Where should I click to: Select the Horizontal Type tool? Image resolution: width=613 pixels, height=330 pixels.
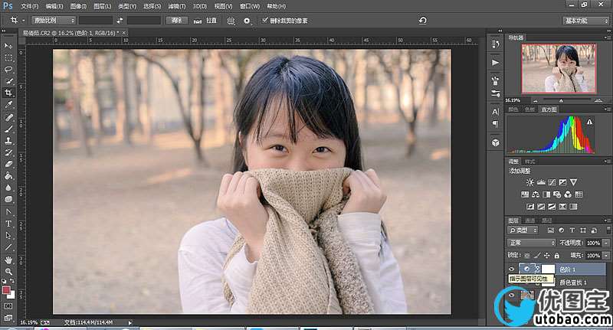coord(9,223)
